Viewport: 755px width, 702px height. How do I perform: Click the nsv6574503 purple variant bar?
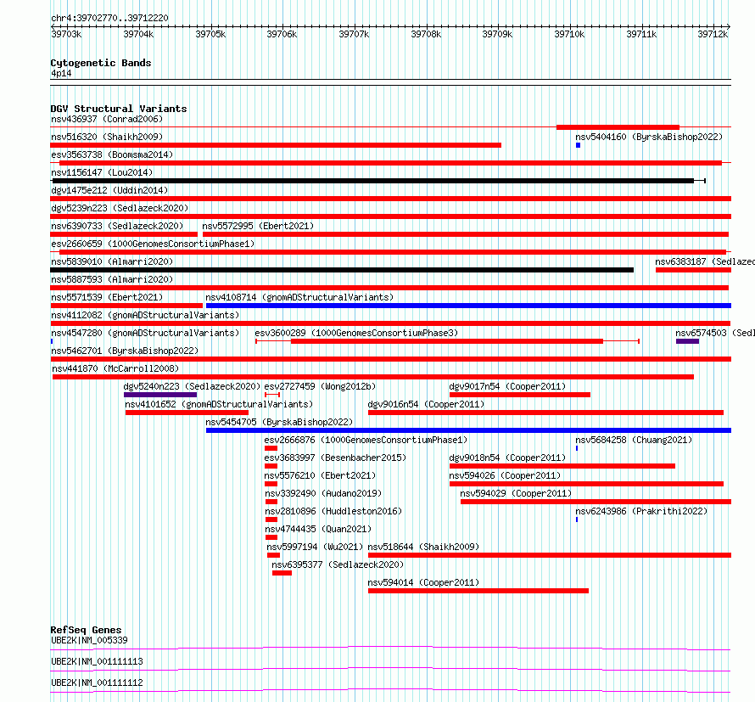[x=687, y=341]
